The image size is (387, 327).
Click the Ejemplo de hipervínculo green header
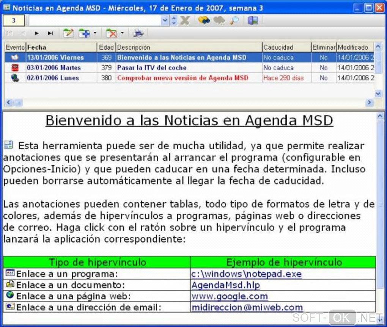pyautogui.click(x=283, y=262)
